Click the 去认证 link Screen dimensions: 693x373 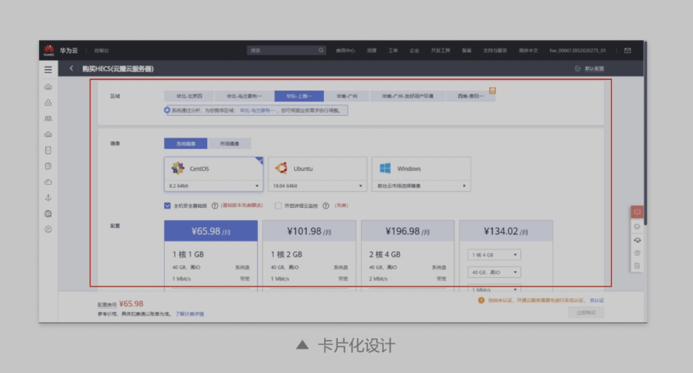[x=597, y=300]
